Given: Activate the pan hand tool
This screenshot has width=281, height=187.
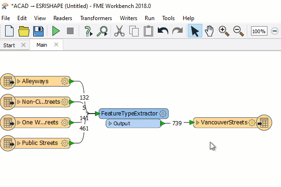Looking at the screenshot, I should point(209,31).
